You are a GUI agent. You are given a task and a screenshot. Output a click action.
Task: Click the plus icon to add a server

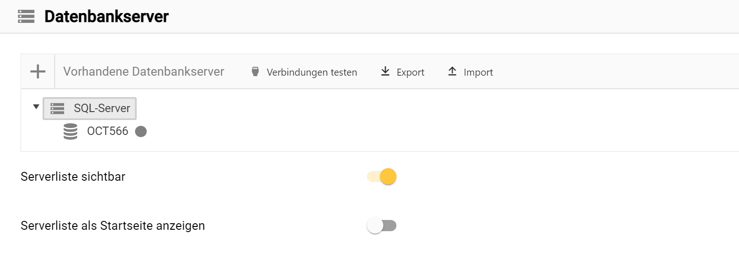[x=37, y=71]
